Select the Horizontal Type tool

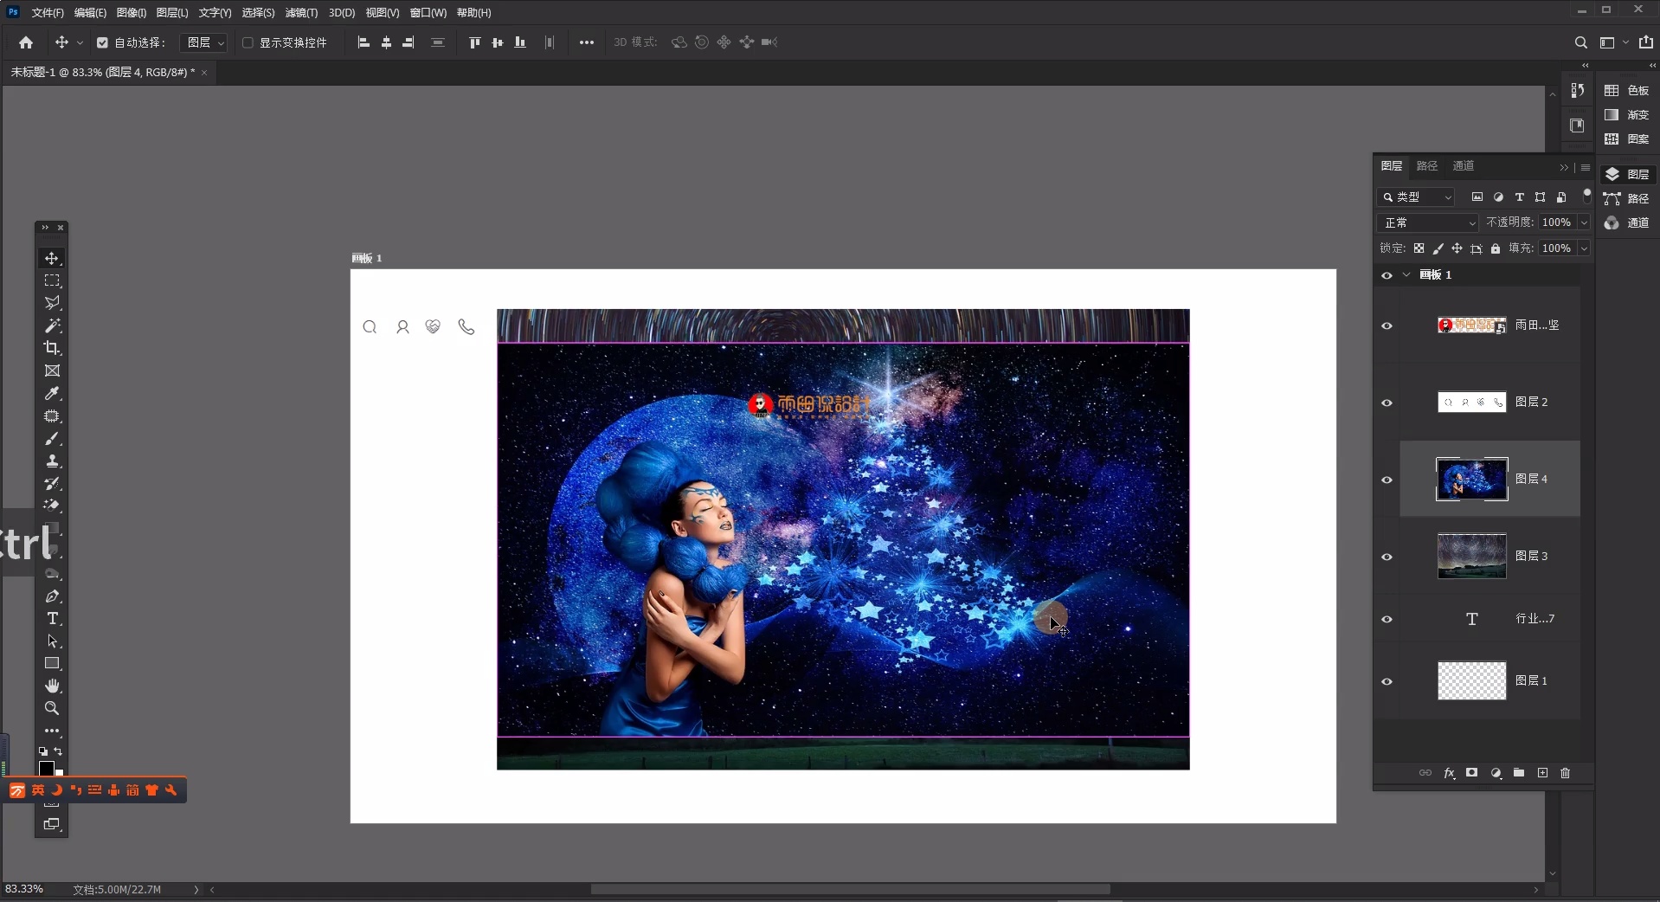point(52,619)
